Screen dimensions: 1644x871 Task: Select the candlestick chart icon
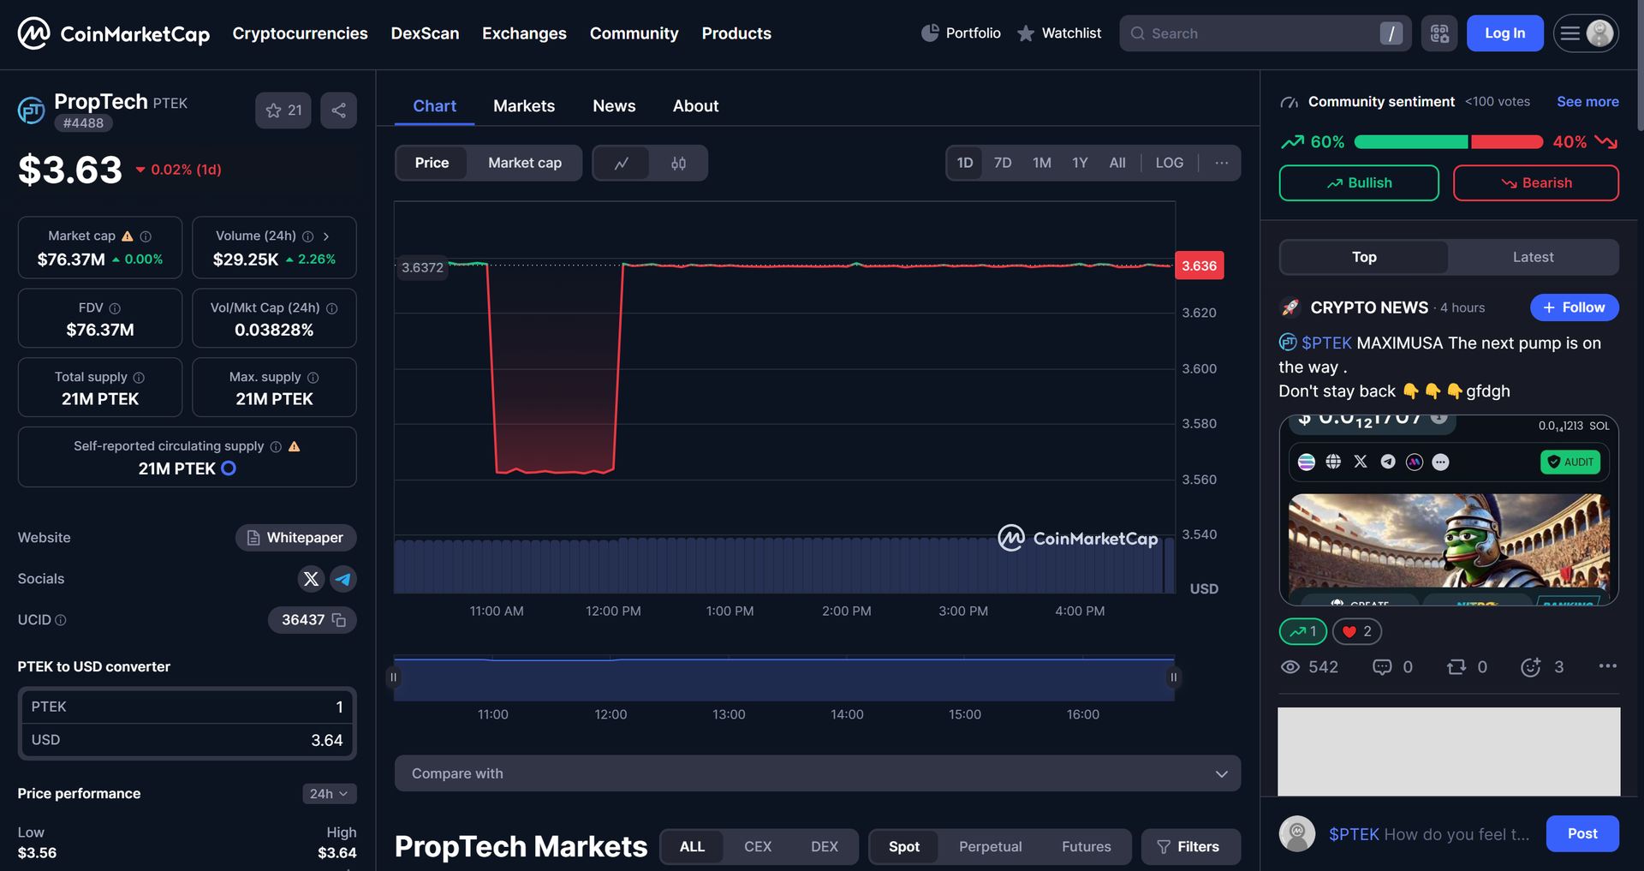pyautogui.click(x=678, y=163)
